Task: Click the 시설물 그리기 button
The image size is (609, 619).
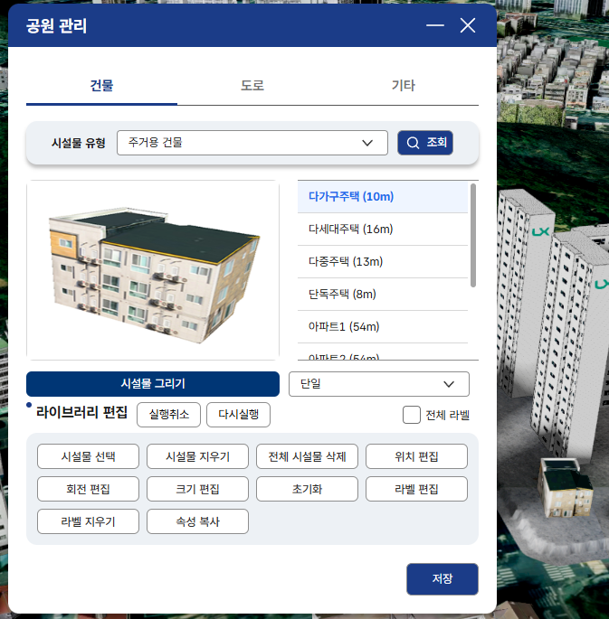Action: pyautogui.click(x=153, y=384)
